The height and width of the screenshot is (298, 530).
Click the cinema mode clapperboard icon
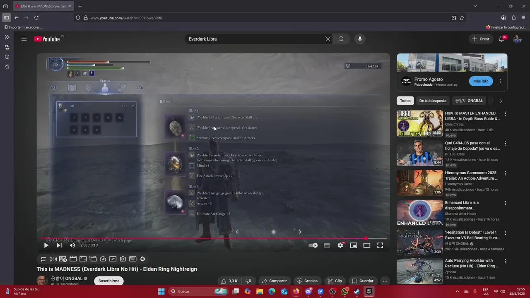click(73, 259)
